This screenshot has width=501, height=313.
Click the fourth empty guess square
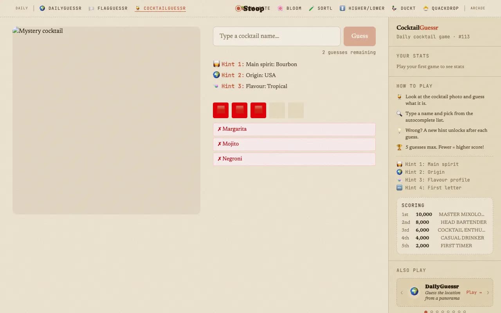277,110
